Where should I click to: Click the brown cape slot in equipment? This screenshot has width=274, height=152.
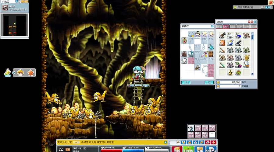[184, 54]
